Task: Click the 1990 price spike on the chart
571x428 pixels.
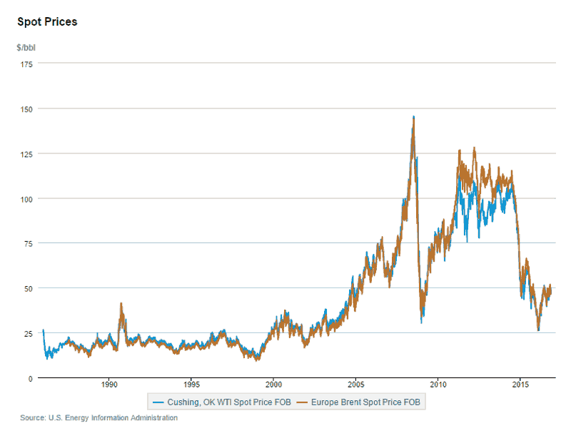Action: tap(121, 305)
